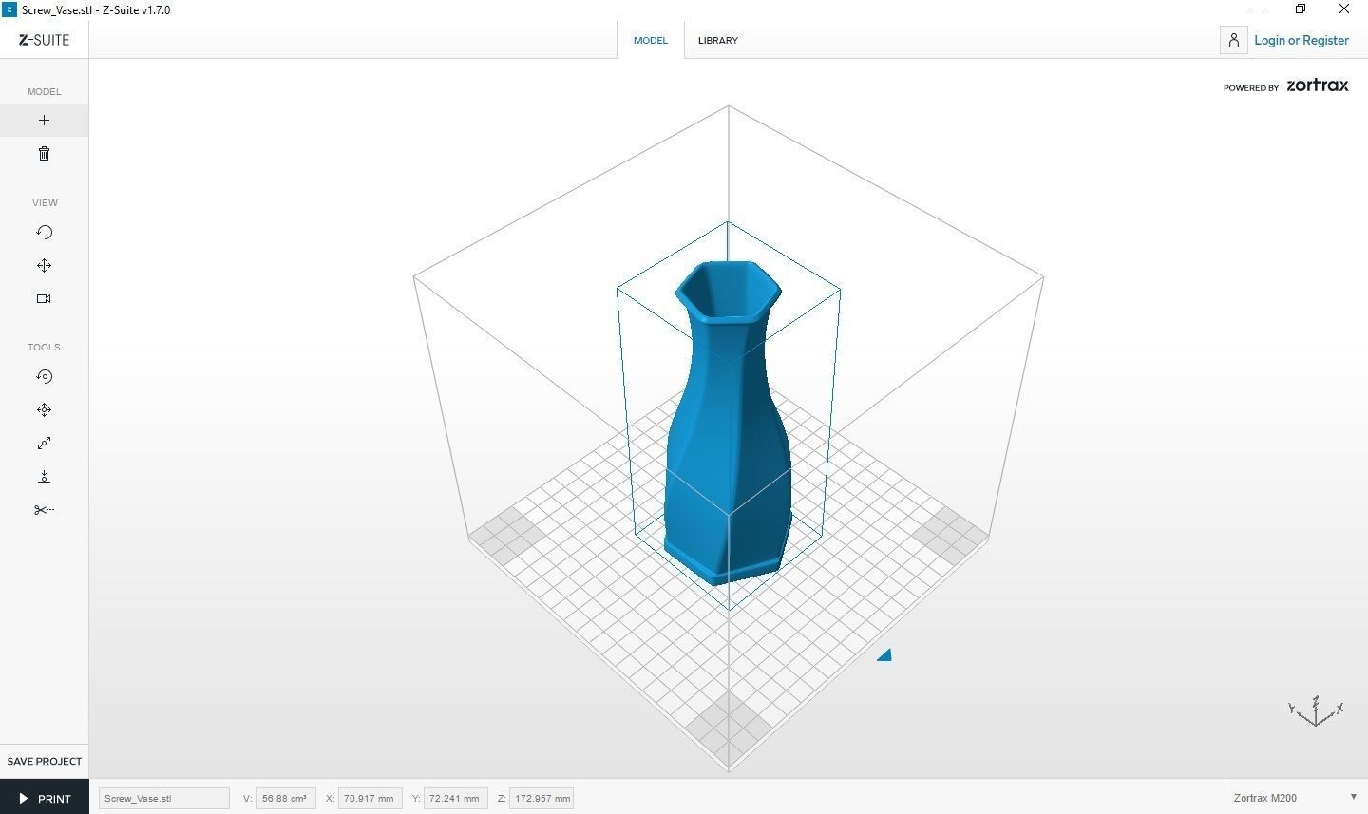The height and width of the screenshot is (814, 1368).
Task: Choose the place on platform tool
Action: pos(44,477)
